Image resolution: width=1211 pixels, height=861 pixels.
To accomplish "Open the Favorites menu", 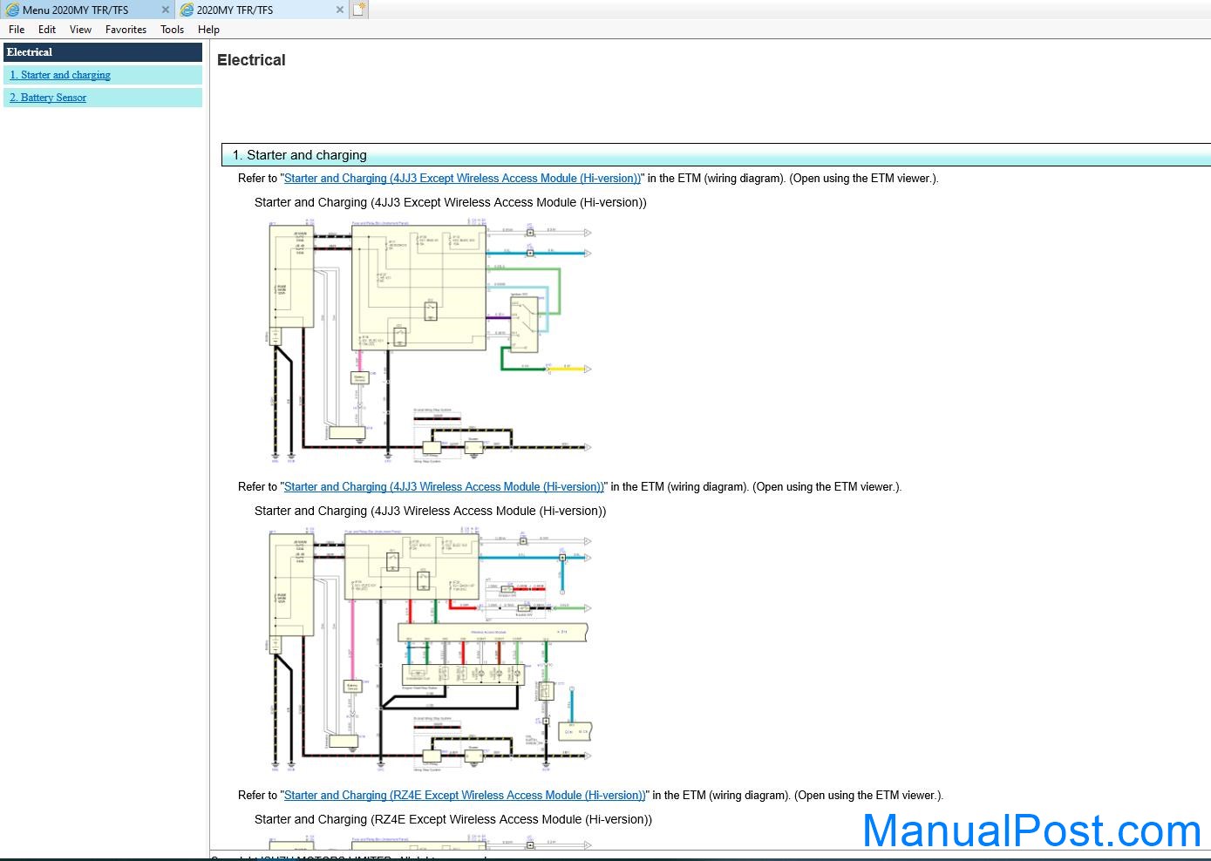I will [x=126, y=30].
